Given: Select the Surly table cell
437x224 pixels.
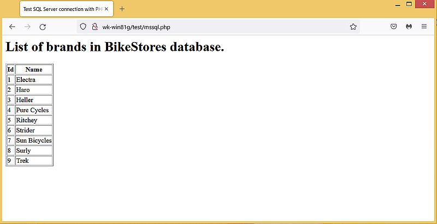Looking at the screenshot, I should [34, 150].
